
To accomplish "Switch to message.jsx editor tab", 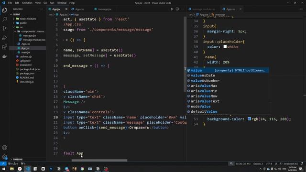I will tap(105, 9).
